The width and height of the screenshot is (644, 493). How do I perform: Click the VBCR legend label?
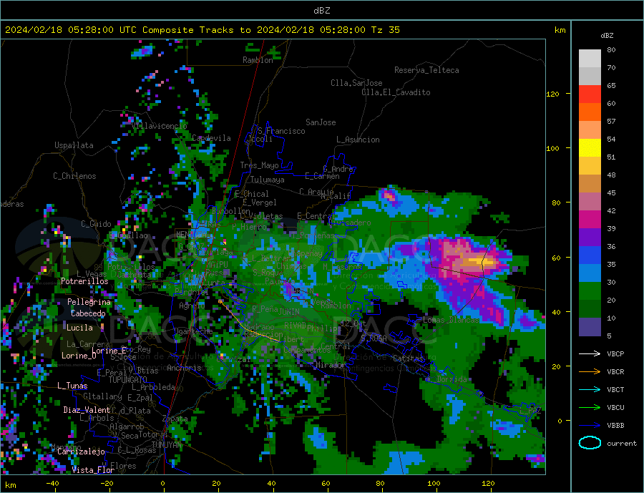tap(615, 372)
